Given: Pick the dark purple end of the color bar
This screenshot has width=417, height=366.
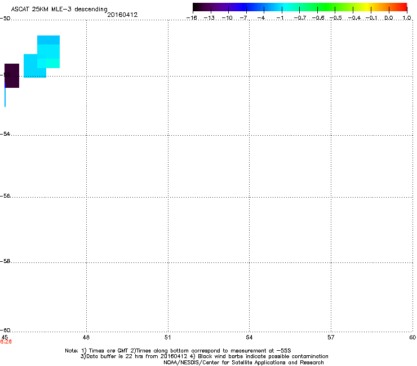Looking at the screenshot, I should click(198, 7).
